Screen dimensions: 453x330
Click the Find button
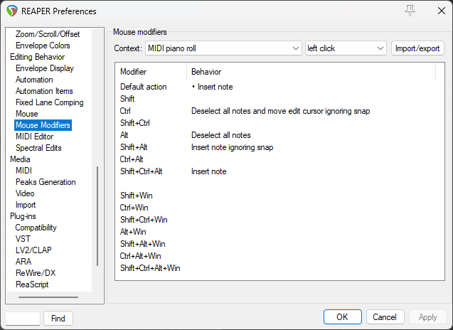point(58,319)
